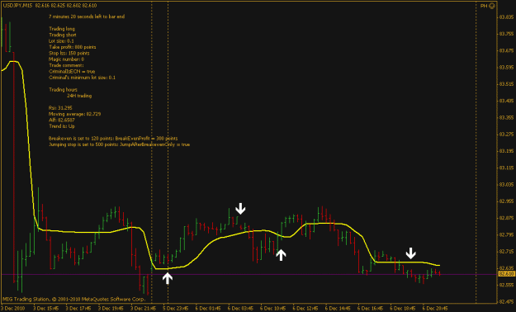
Task: Click the 'Magic number: 0' line
Action: [67, 59]
